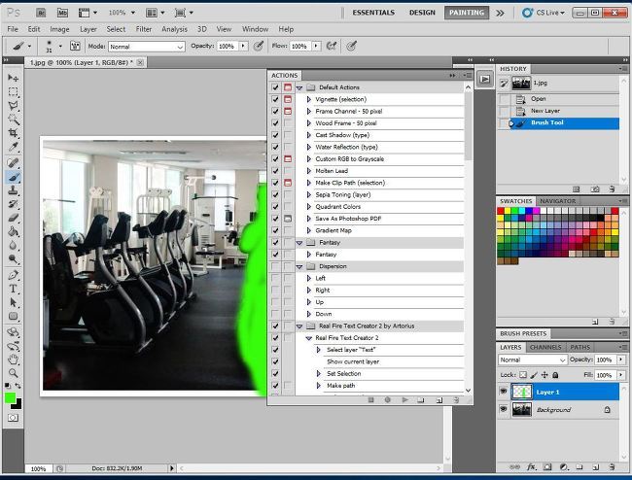Toggle the Vignette (selection) action checkbox
The image size is (632, 480).
[x=275, y=99]
